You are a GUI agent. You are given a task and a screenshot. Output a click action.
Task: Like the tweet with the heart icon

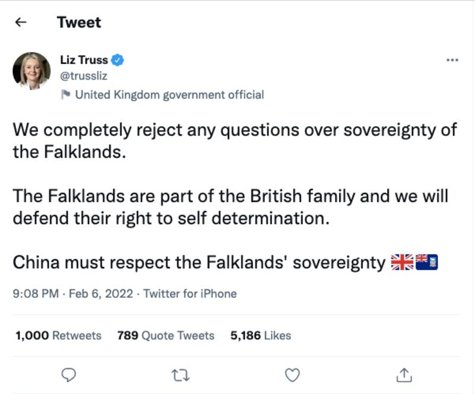click(292, 374)
